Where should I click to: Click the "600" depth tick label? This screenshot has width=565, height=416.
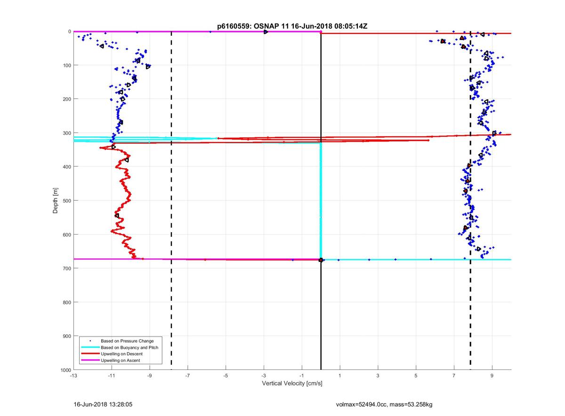67,235
